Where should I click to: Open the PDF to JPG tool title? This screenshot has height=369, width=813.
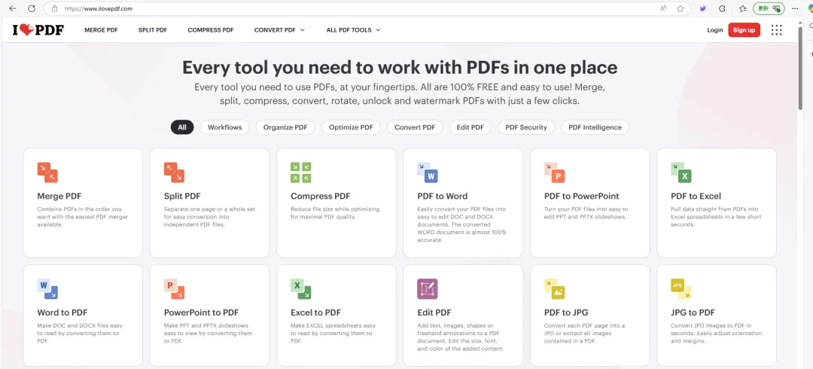(x=566, y=313)
